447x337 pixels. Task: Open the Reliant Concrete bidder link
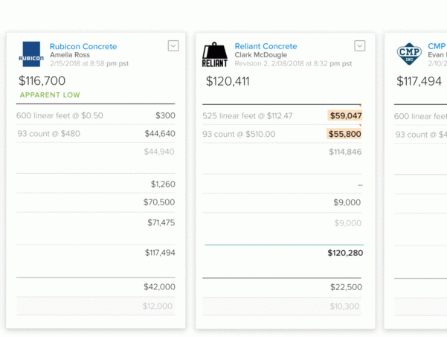pyautogui.click(x=266, y=47)
